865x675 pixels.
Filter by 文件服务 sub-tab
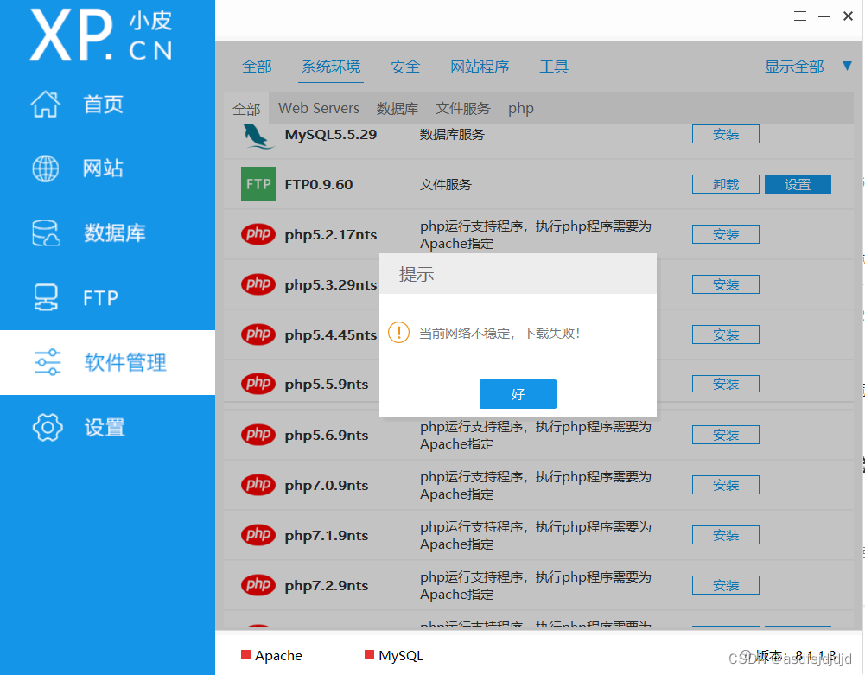pyautogui.click(x=463, y=108)
